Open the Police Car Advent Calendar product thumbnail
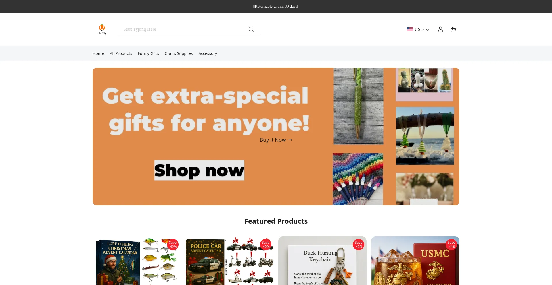The image size is (552, 285). tap(229, 261)
